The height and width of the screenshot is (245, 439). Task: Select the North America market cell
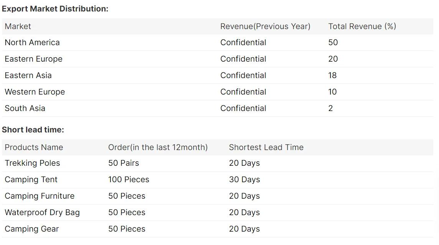click(32, 42)
